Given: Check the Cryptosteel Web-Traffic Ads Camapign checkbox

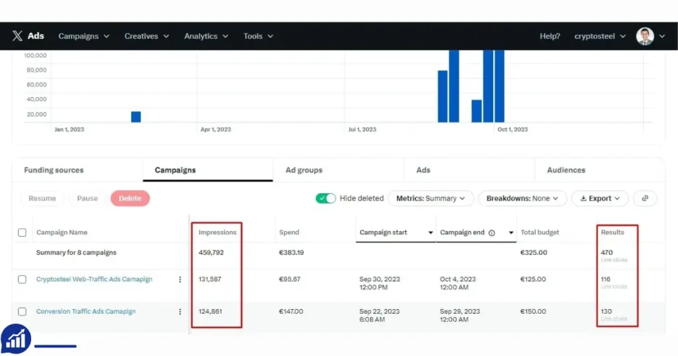Looking at the screenshot, I should (x=22, y=279).
